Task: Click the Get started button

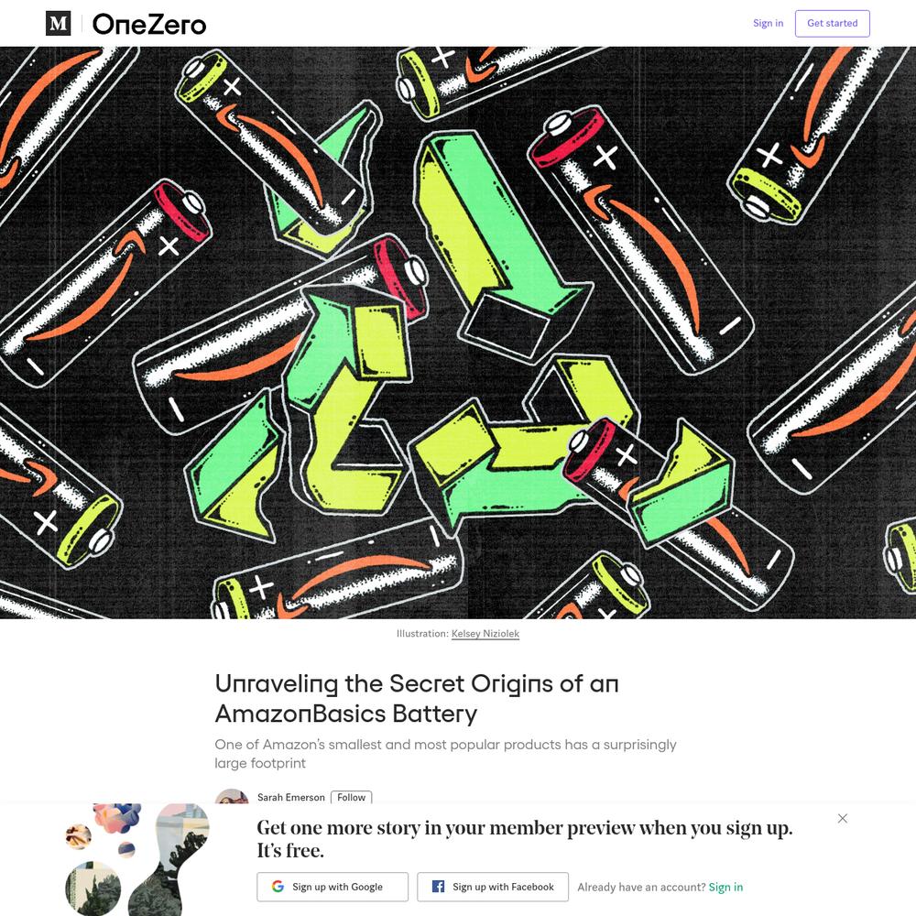Action: 832,24
